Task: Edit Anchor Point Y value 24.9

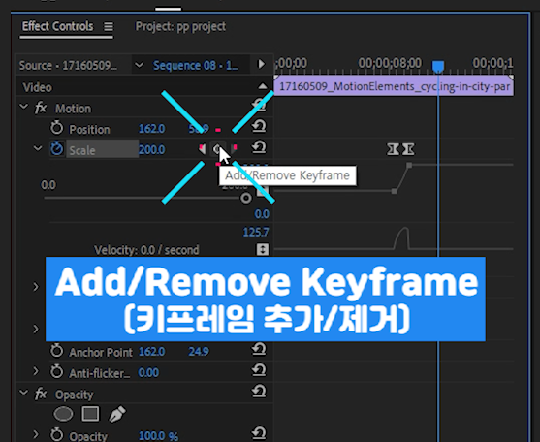Action: 199,352
